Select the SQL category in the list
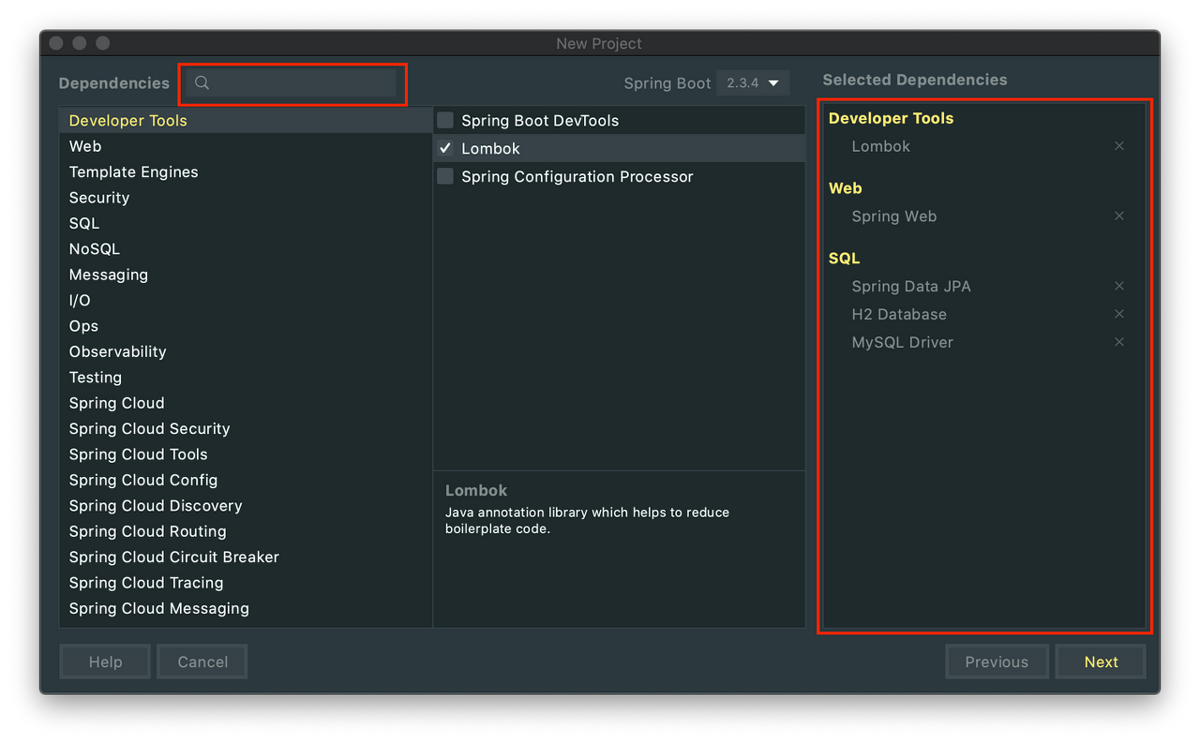This screenshot has width=1200, height=743. tap(246, 223)
